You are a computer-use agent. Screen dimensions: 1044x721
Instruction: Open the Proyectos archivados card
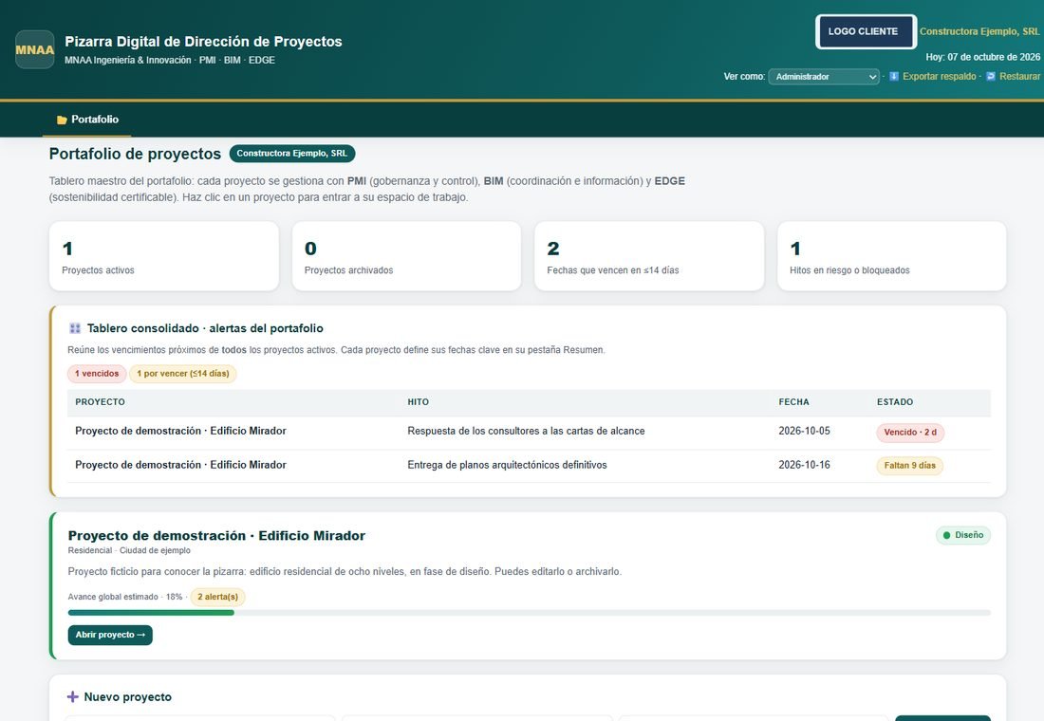[406, 256]
